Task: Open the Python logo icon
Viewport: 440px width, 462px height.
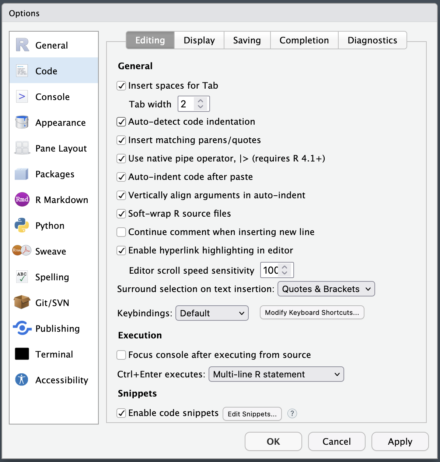Action: [x=22, y=225]
